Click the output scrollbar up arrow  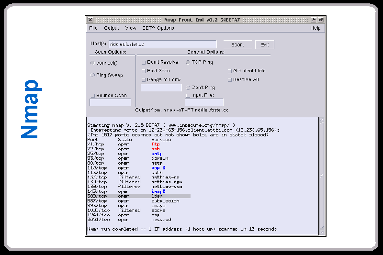[x=322, y=120]
